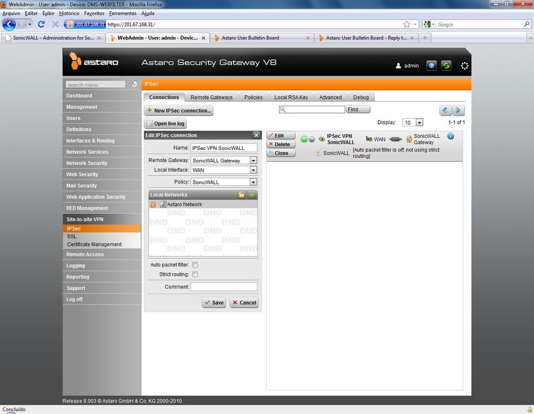
Task: Click the connection Name input field
Action: [224, 148]
